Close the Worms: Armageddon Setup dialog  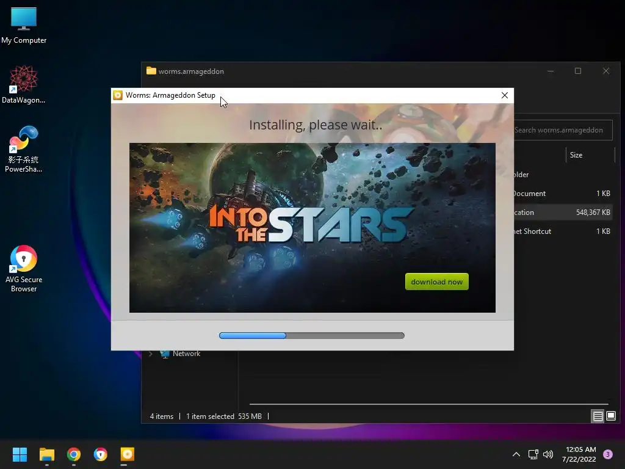pyautogui.click(x=504, y=95)
